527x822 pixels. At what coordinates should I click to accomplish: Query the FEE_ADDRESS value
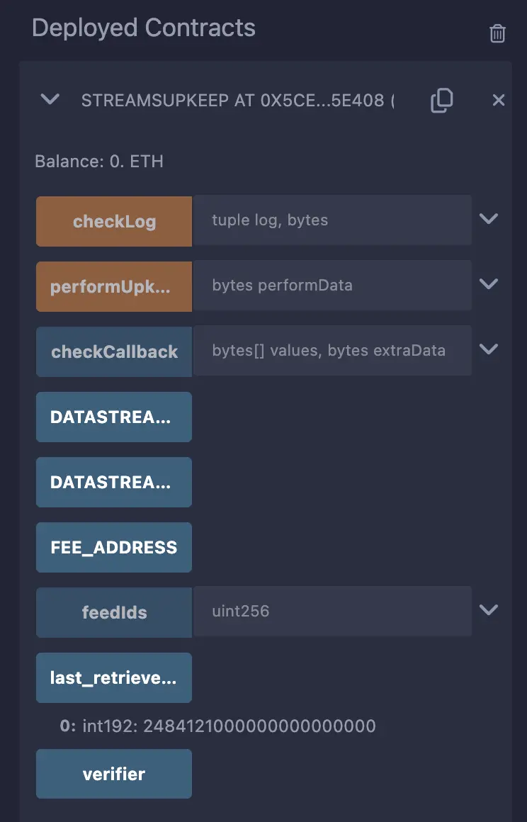coord(113,547)
